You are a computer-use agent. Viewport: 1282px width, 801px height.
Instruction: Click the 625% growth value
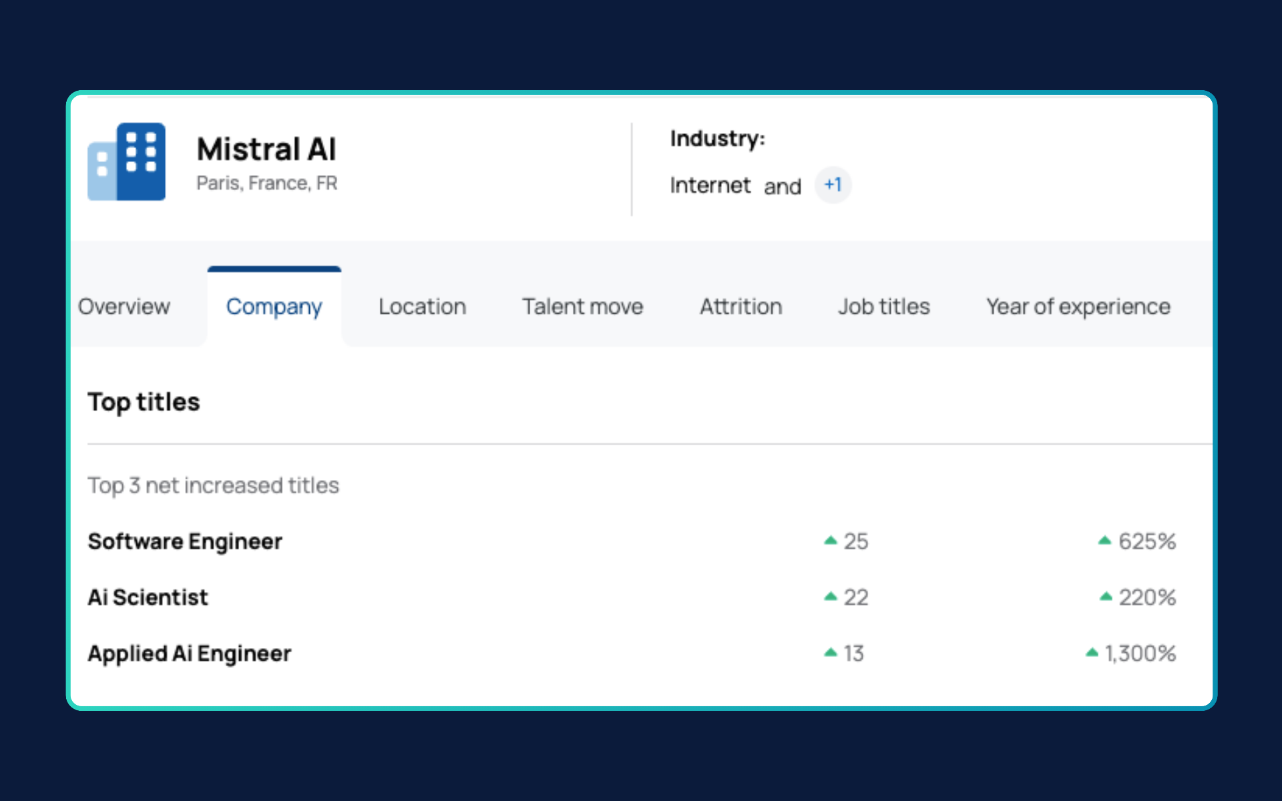(1147, 541)
